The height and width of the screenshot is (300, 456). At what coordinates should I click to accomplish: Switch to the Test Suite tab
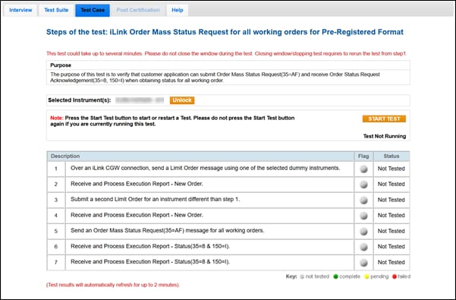click(56, 10)
